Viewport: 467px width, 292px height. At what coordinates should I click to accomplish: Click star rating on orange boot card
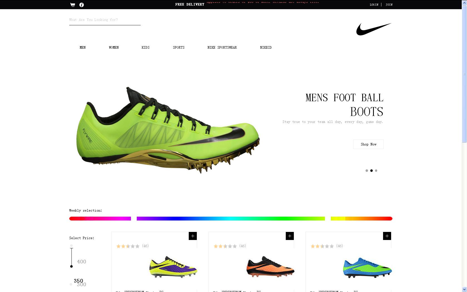point(225,246)
